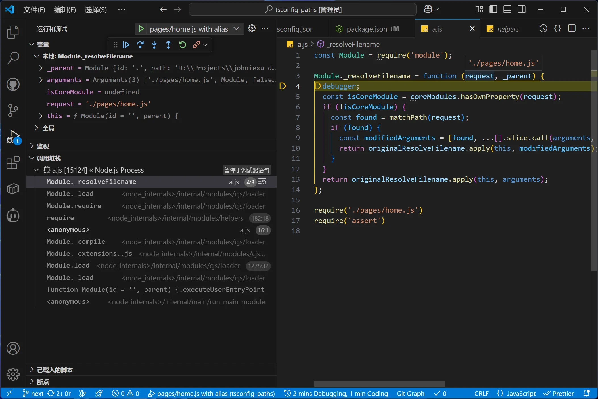This screenshot has width=598, height=399.
Task: Switch to the package.json tab
Action: coord(367,29)
